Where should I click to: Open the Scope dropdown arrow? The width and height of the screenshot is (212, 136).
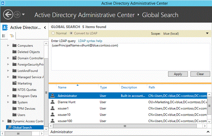pyautogui.click(x=207, y=33)
